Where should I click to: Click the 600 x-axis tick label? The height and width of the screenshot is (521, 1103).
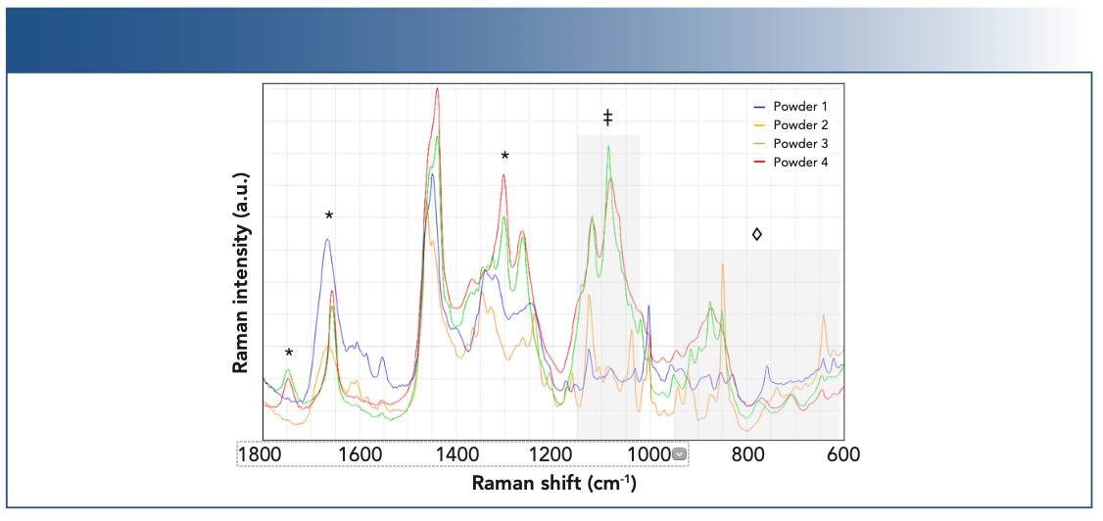(843, 455)
